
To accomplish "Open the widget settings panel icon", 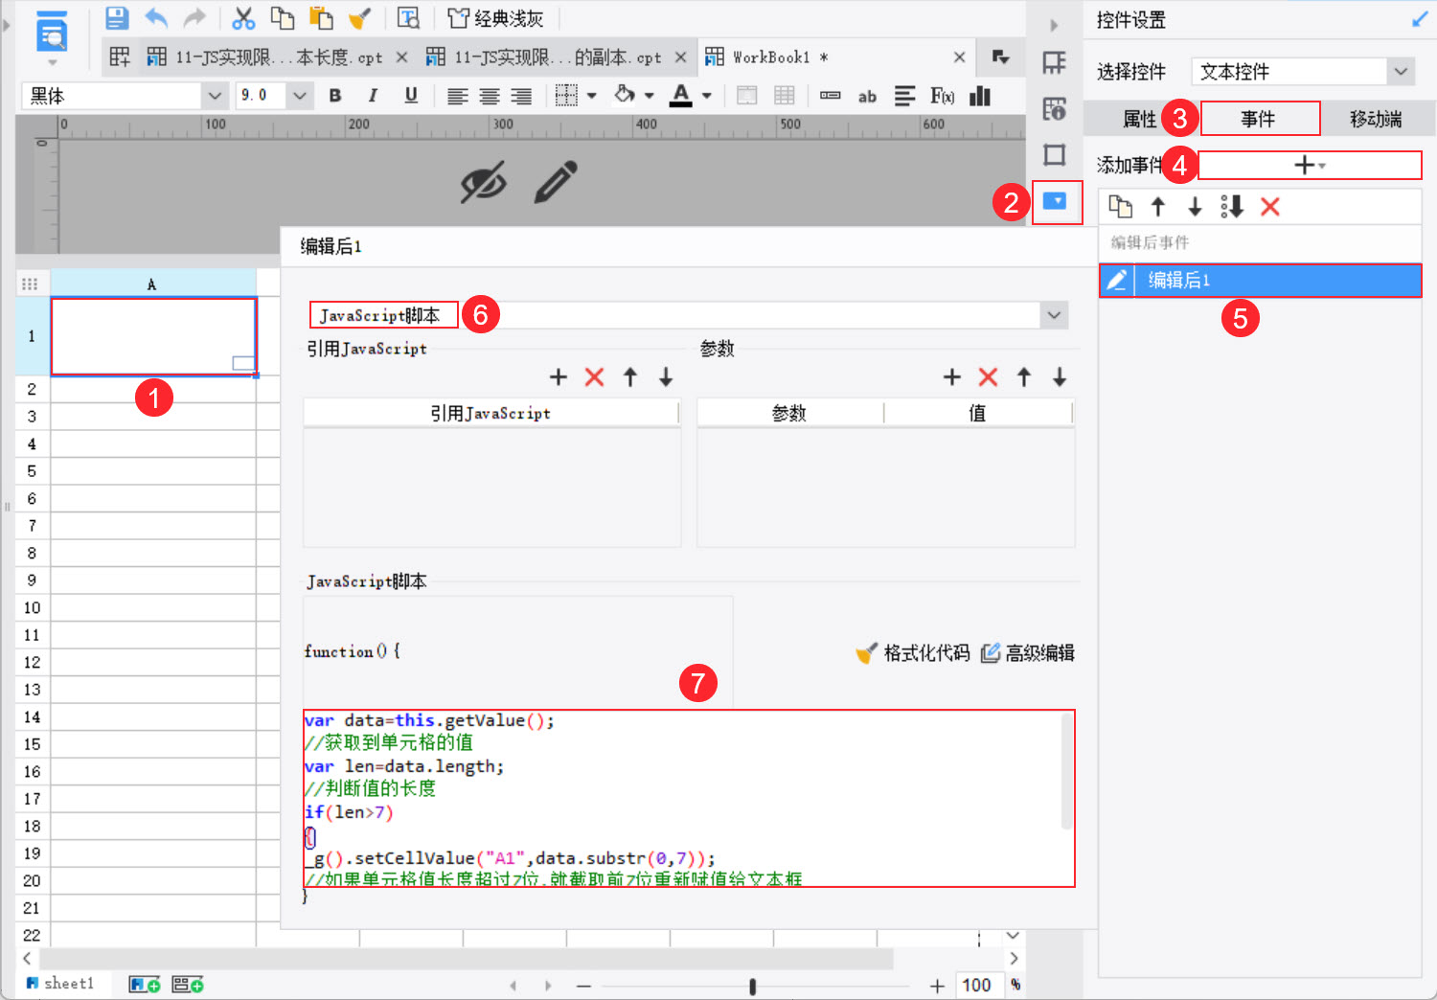I will point(1055,202).
